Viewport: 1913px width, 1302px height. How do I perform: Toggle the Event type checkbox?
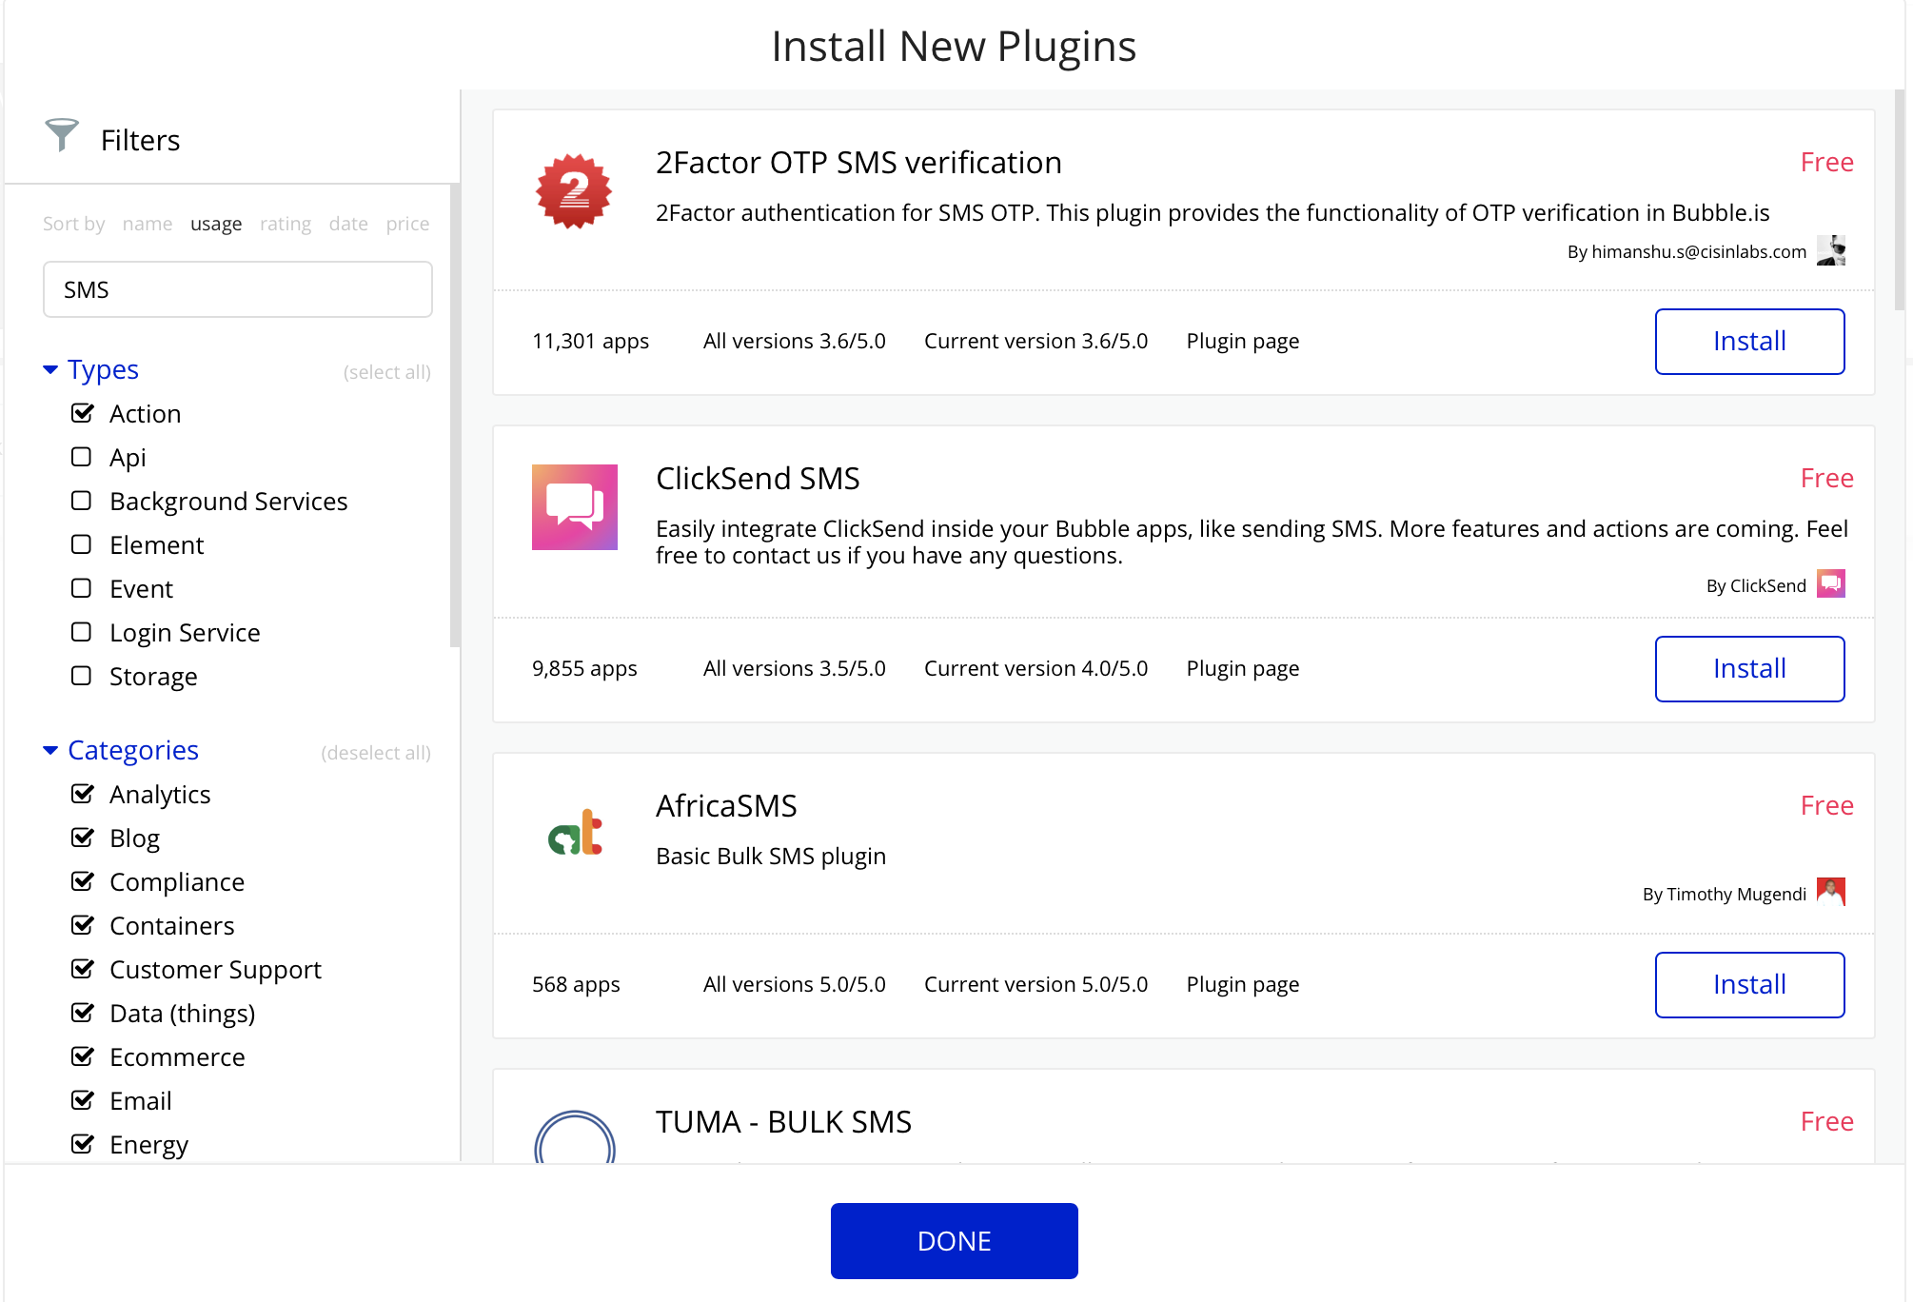[x=82, y=588]
